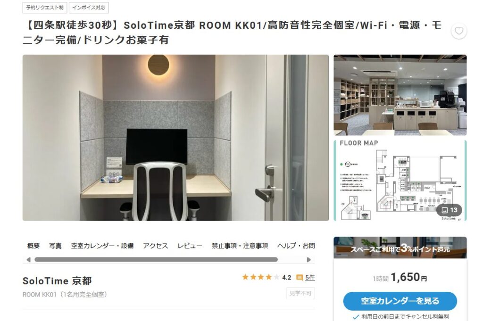Switch to the 写真 tab
Image resolution: width=483 pixels, height=321 pixels.
tap(56, 246)
